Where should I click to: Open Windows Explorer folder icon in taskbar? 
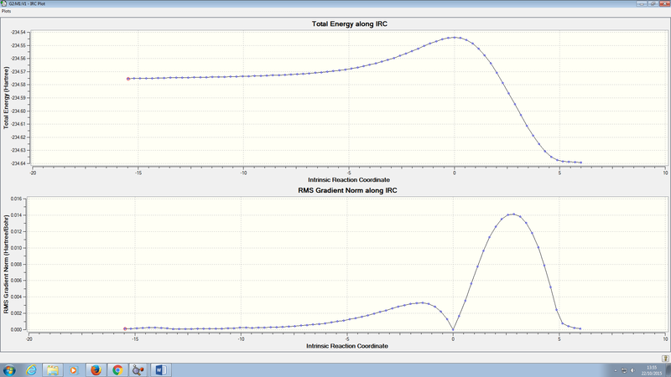(x=53, y=370)
